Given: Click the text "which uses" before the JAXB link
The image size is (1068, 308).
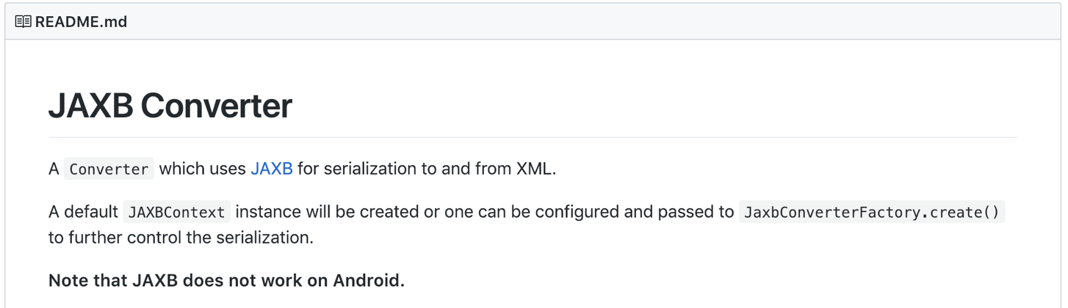Looking at the screenshot, I should tap(202, 169).
